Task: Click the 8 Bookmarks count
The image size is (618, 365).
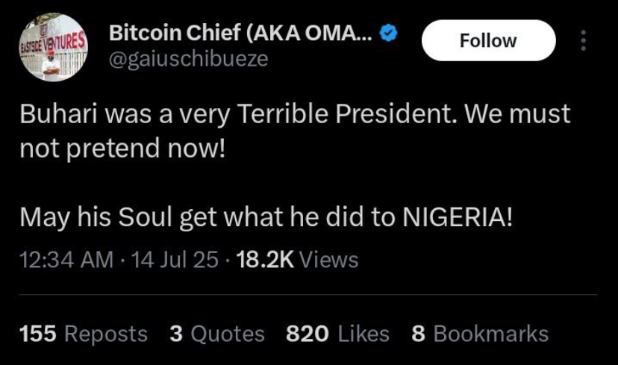Action: (x=480, y=334)
